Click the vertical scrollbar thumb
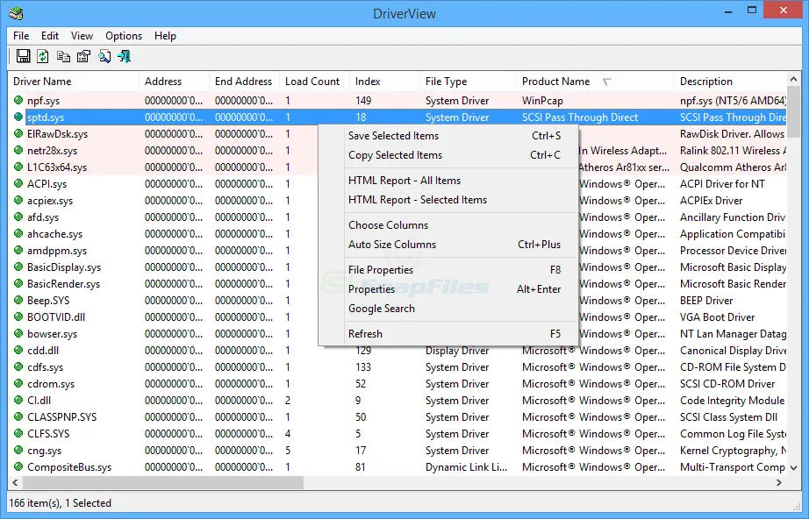Screen dimensions: 809x519 [x=793, y=112]
